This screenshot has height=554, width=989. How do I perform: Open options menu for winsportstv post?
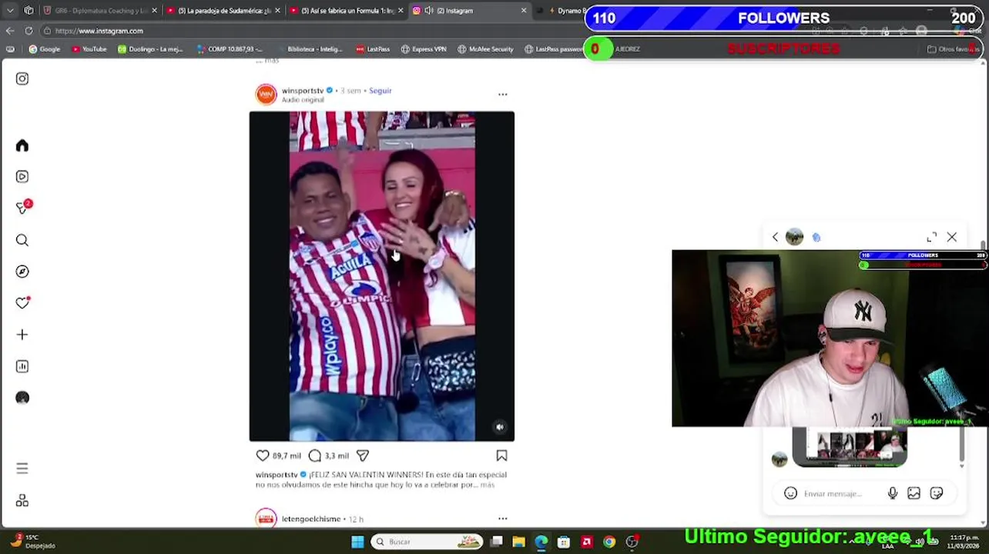click(x=502, y=94)
